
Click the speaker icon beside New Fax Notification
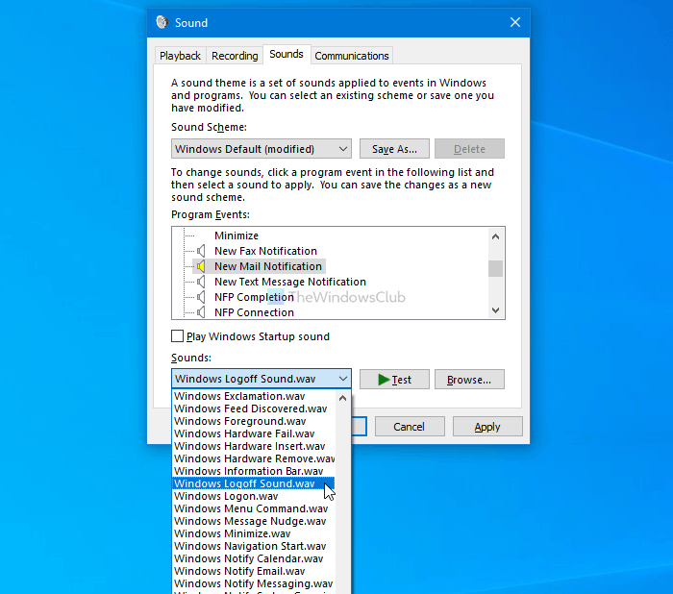pos(201,251)
